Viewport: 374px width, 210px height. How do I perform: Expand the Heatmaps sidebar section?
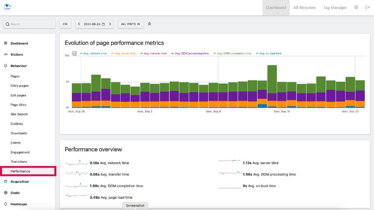pyautogui.click(x=18, y=204)
